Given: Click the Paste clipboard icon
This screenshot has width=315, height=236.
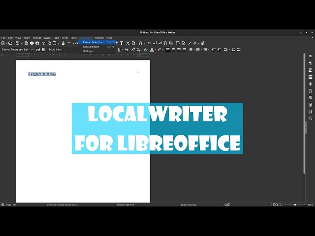Looking at the screenshot, I should tap(55, 43).
